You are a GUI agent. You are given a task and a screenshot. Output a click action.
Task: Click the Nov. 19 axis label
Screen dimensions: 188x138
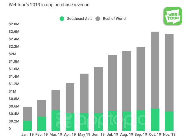pyautogui.click(x=169, y=135)
